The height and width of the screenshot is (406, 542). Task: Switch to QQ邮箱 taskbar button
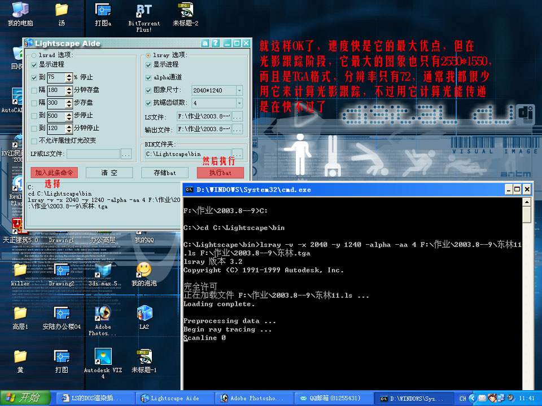334,399
